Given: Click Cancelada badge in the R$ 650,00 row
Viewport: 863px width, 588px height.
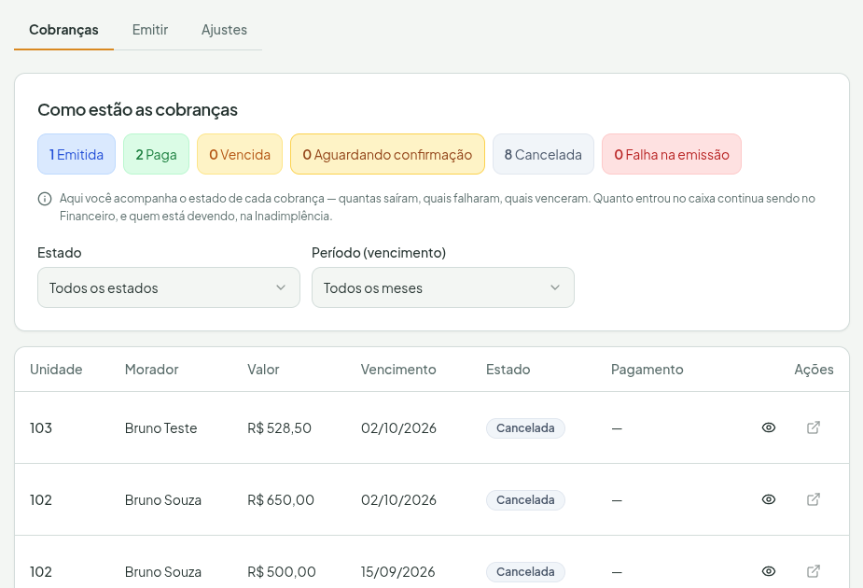Looking at the screenshot, I should [x=525, y=500].
